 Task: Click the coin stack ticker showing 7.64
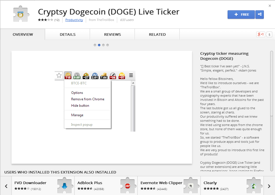pos(104,76)
